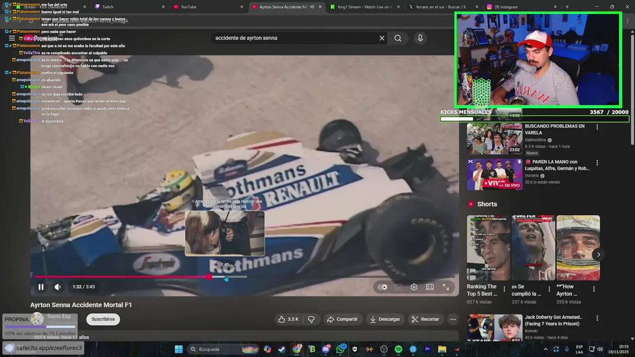The height and width of the screenshot is (357, 635).
Task: Open the subtitles button in the player
Action: click(398, 287)
